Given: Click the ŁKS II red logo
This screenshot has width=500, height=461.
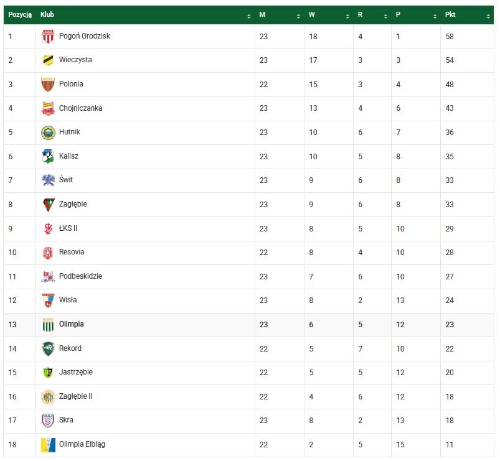Looking at the screenshot, I should [48, 228].
